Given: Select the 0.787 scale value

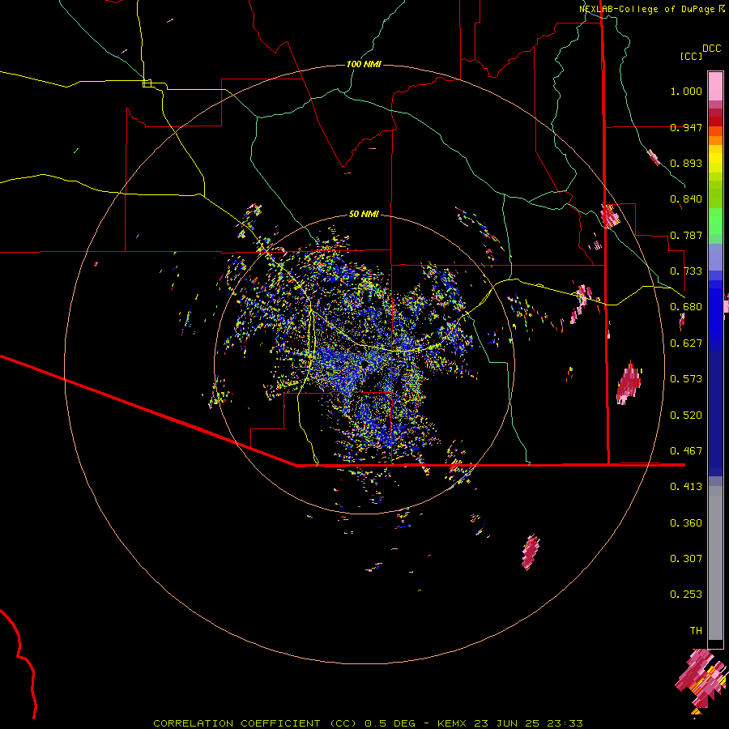Looking at the screenshot, I should (x=686, y=235).
